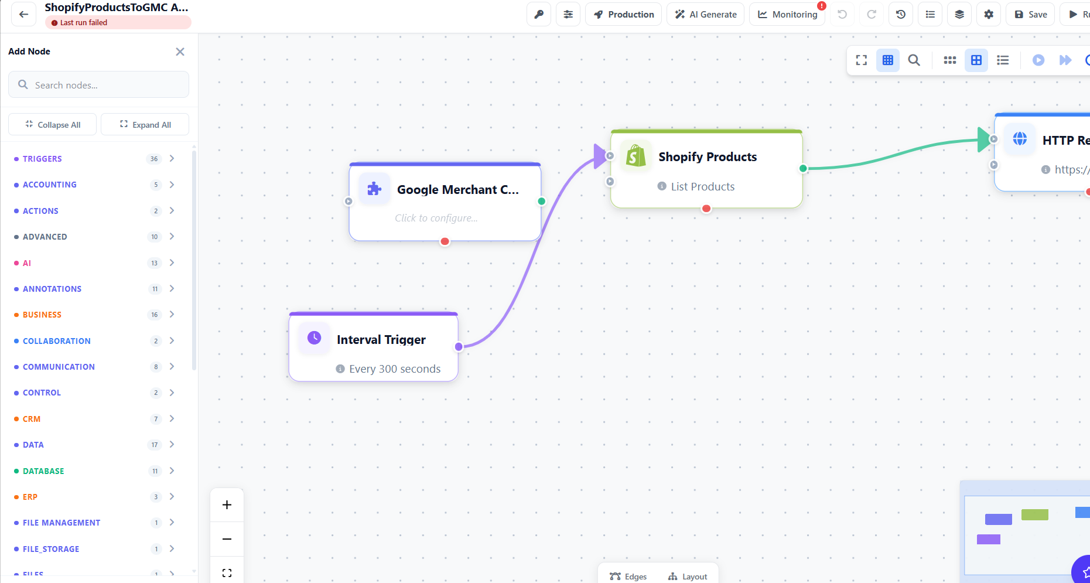Open the workflow settings gear icon
This screenshot has height=583, width=1090.
point(989,15)
